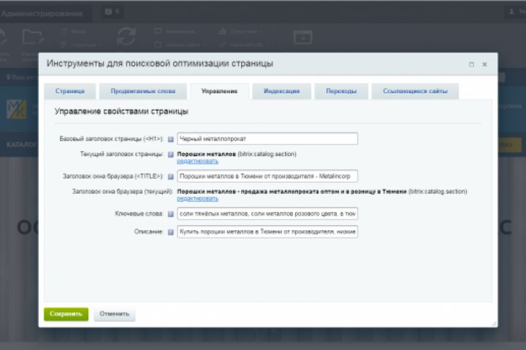Click help icon beside Ключевые слова
The image size is (526, 350).
[x=171, y=214]
